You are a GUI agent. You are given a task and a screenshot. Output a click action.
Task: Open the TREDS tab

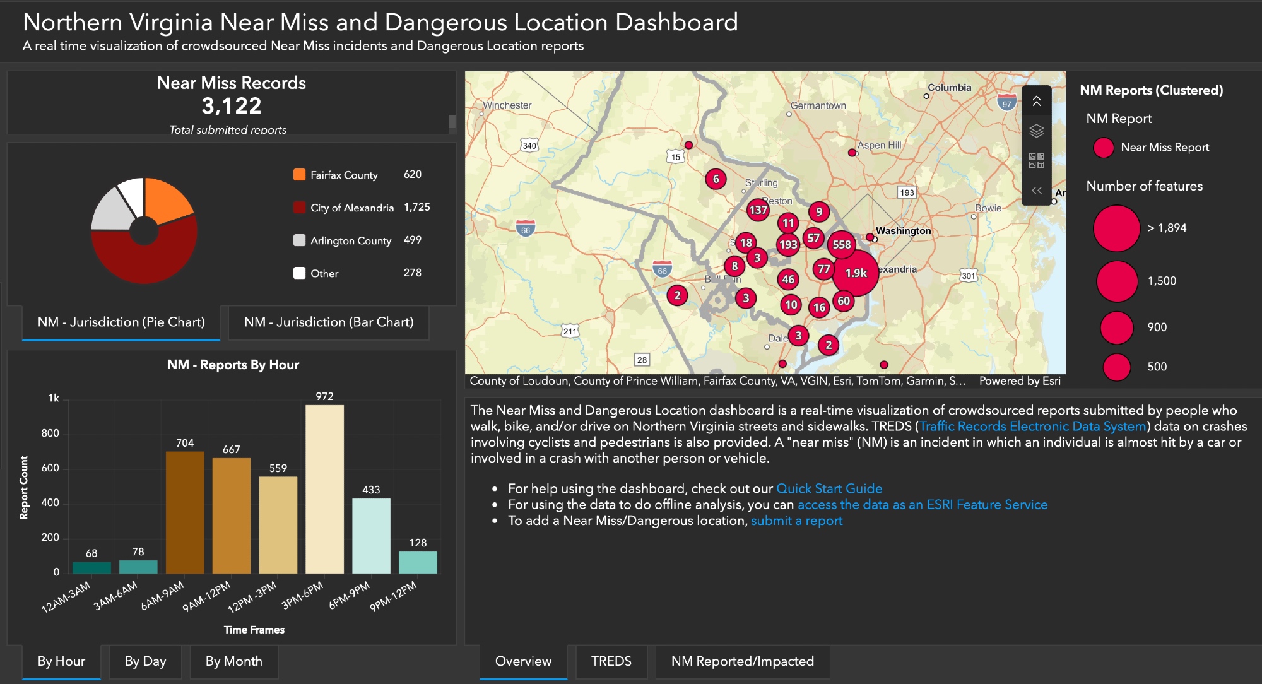(611, 661)
